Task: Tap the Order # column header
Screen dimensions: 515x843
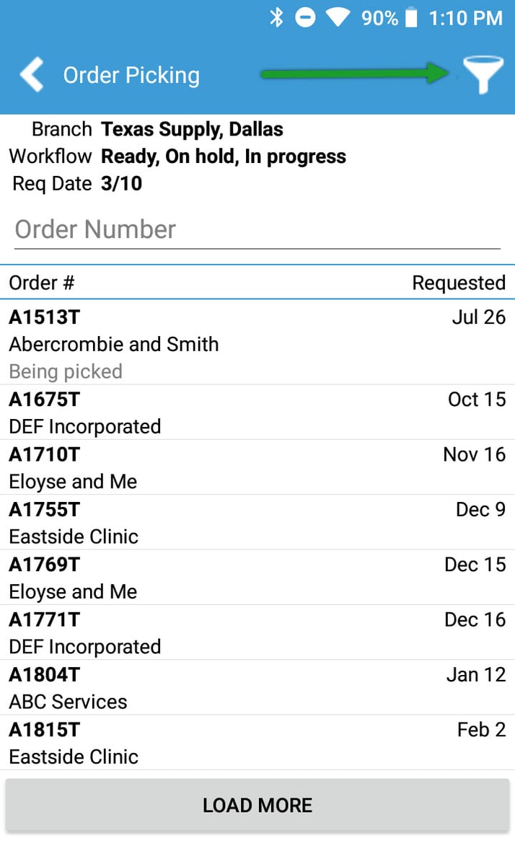Action: coord(42,283)
